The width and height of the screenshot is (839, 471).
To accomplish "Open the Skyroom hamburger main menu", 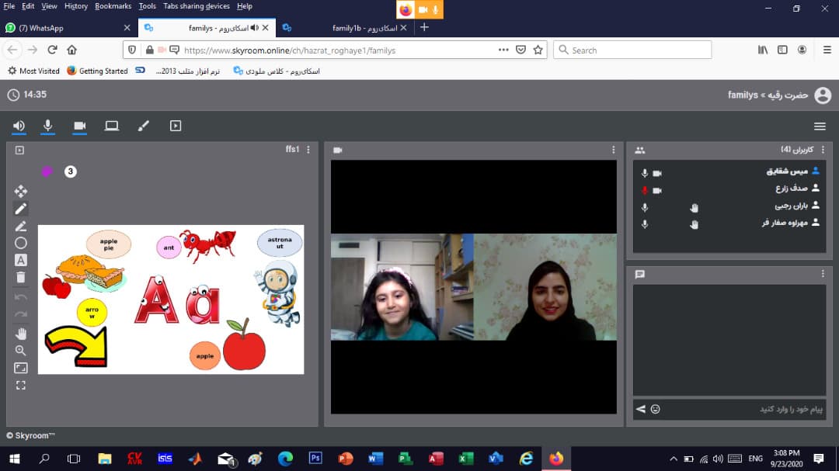I will tap(820, 126).
